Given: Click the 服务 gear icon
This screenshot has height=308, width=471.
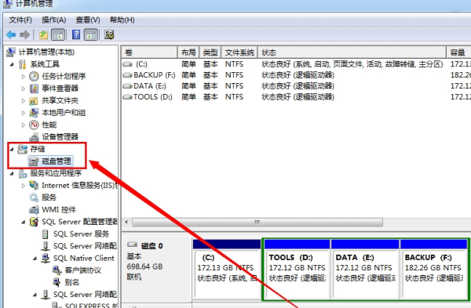Looking at the screenshot, I should click(34, 197).
